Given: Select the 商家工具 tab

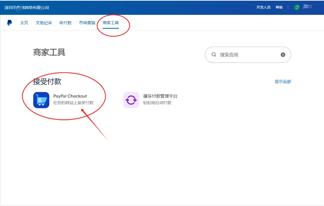Looking at the screenshot, I should (x=111, y=23).
